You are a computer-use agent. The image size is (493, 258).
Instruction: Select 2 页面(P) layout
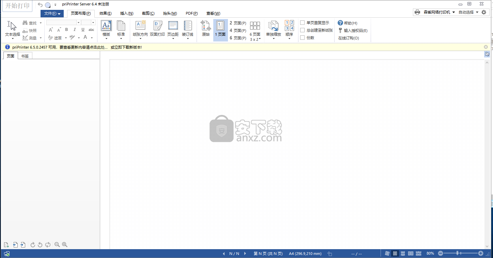click(x=238, y=23)
